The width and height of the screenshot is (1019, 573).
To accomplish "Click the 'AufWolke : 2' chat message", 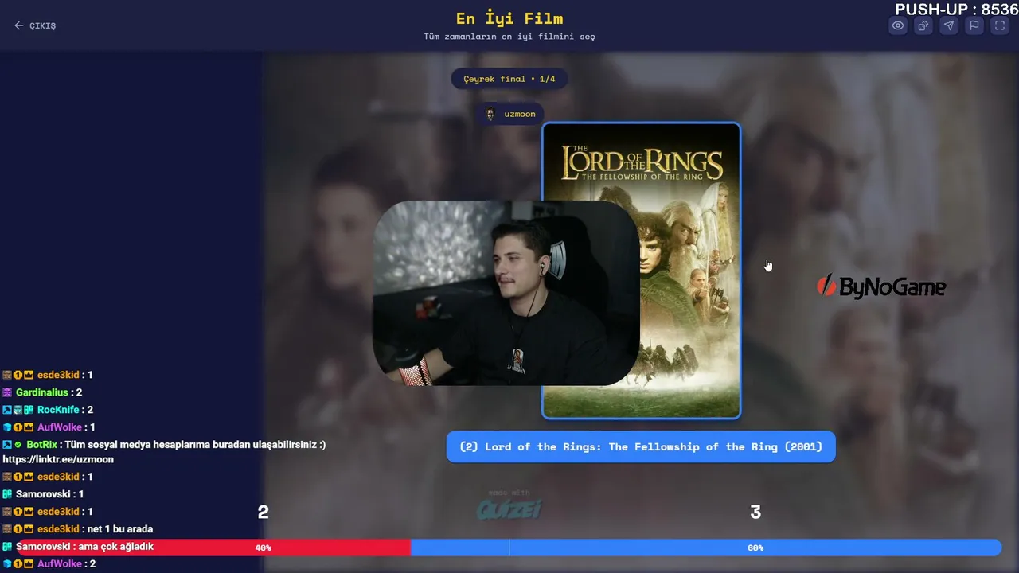I will 49,564.
